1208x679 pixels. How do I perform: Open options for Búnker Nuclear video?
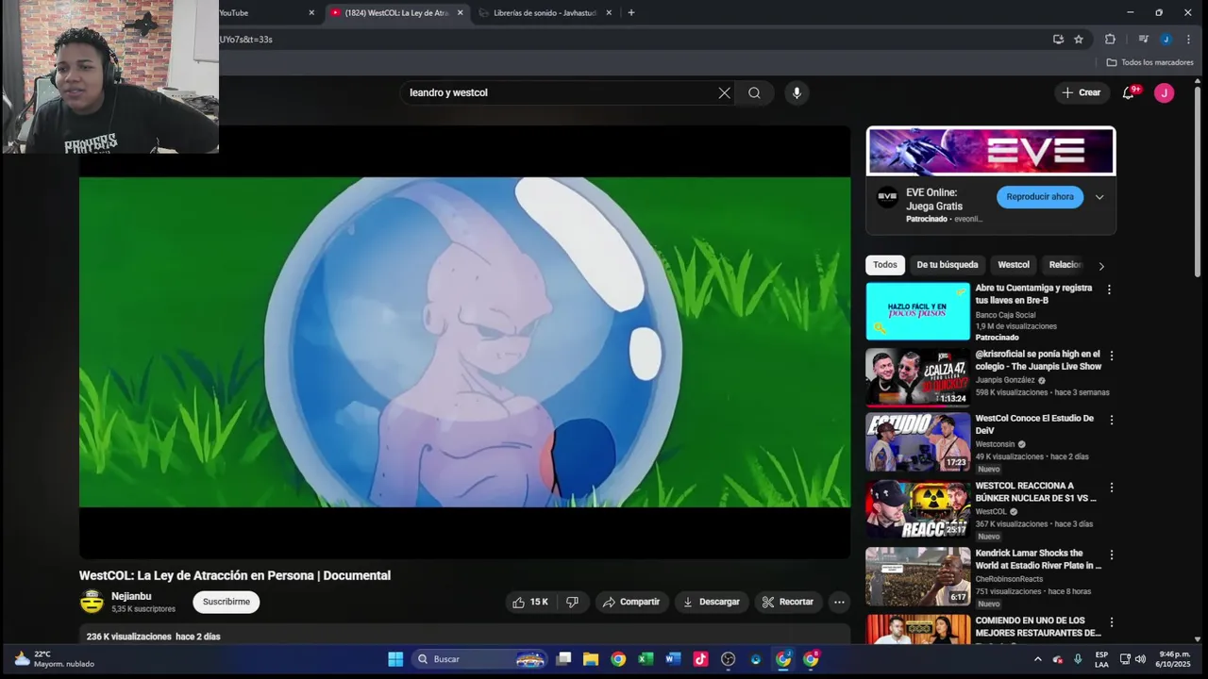point(1111,488)
